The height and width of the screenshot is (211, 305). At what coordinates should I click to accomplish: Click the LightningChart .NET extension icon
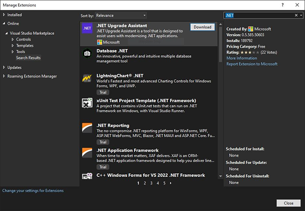coord(87,78)
